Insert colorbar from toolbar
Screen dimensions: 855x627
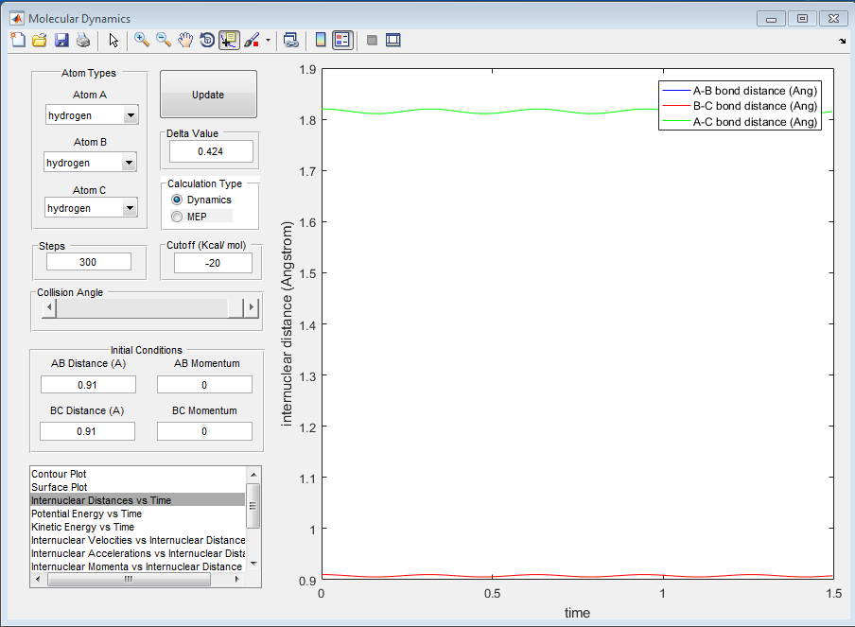pyautogui.click(x=321, y=40)
